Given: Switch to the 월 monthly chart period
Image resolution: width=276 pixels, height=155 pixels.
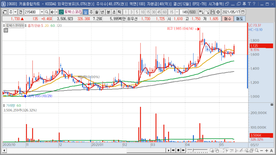Looking at the screenshot, I should coord(97,12).
